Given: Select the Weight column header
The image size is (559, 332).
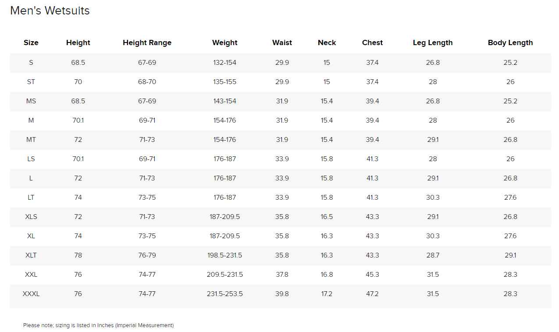Looking at the screenshot, I should [225, 43].
